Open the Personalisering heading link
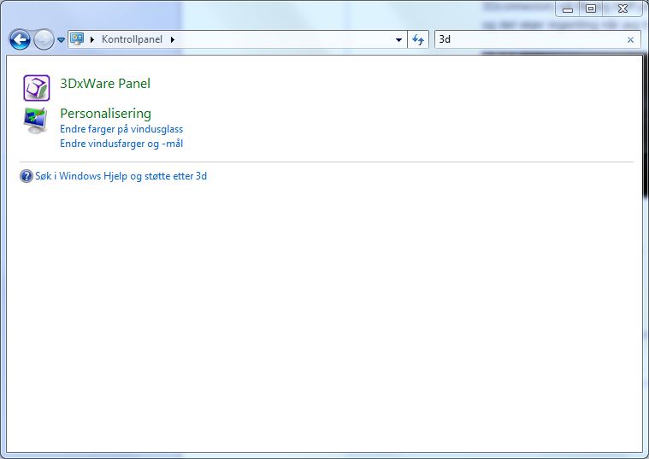Viewport: 649px width, 459px height. pyautogui.click(x=105, y=114)
